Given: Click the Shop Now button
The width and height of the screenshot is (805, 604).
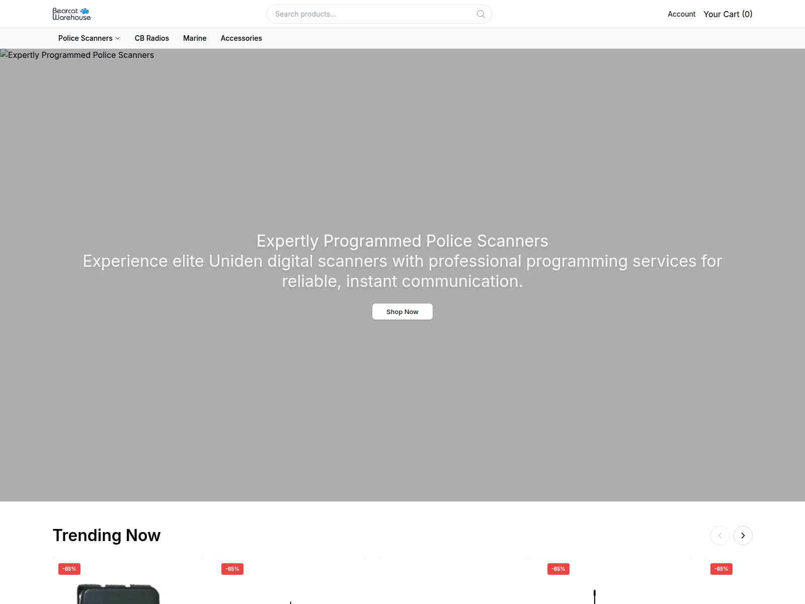Looking at the screenshot, I should click(x=403, y=312).
